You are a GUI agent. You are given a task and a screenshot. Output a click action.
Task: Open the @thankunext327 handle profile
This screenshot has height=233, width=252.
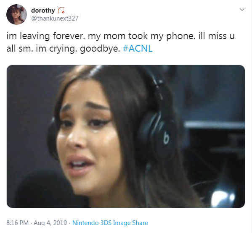55,18
